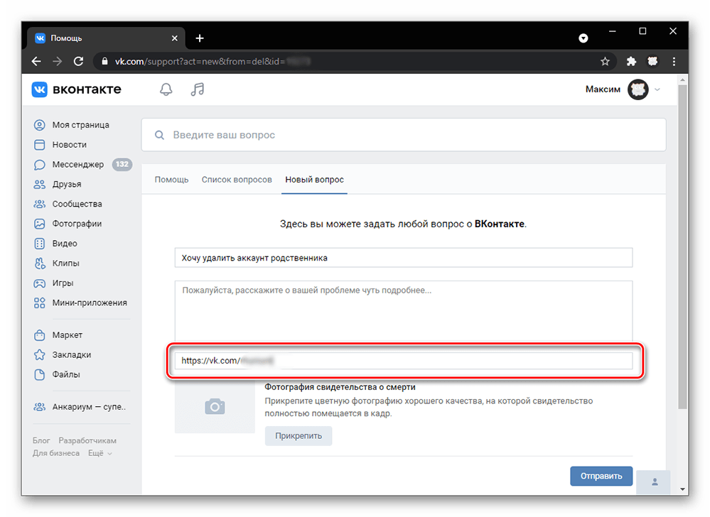
Task: Open the music player icon
Action: tap(198, 89)
